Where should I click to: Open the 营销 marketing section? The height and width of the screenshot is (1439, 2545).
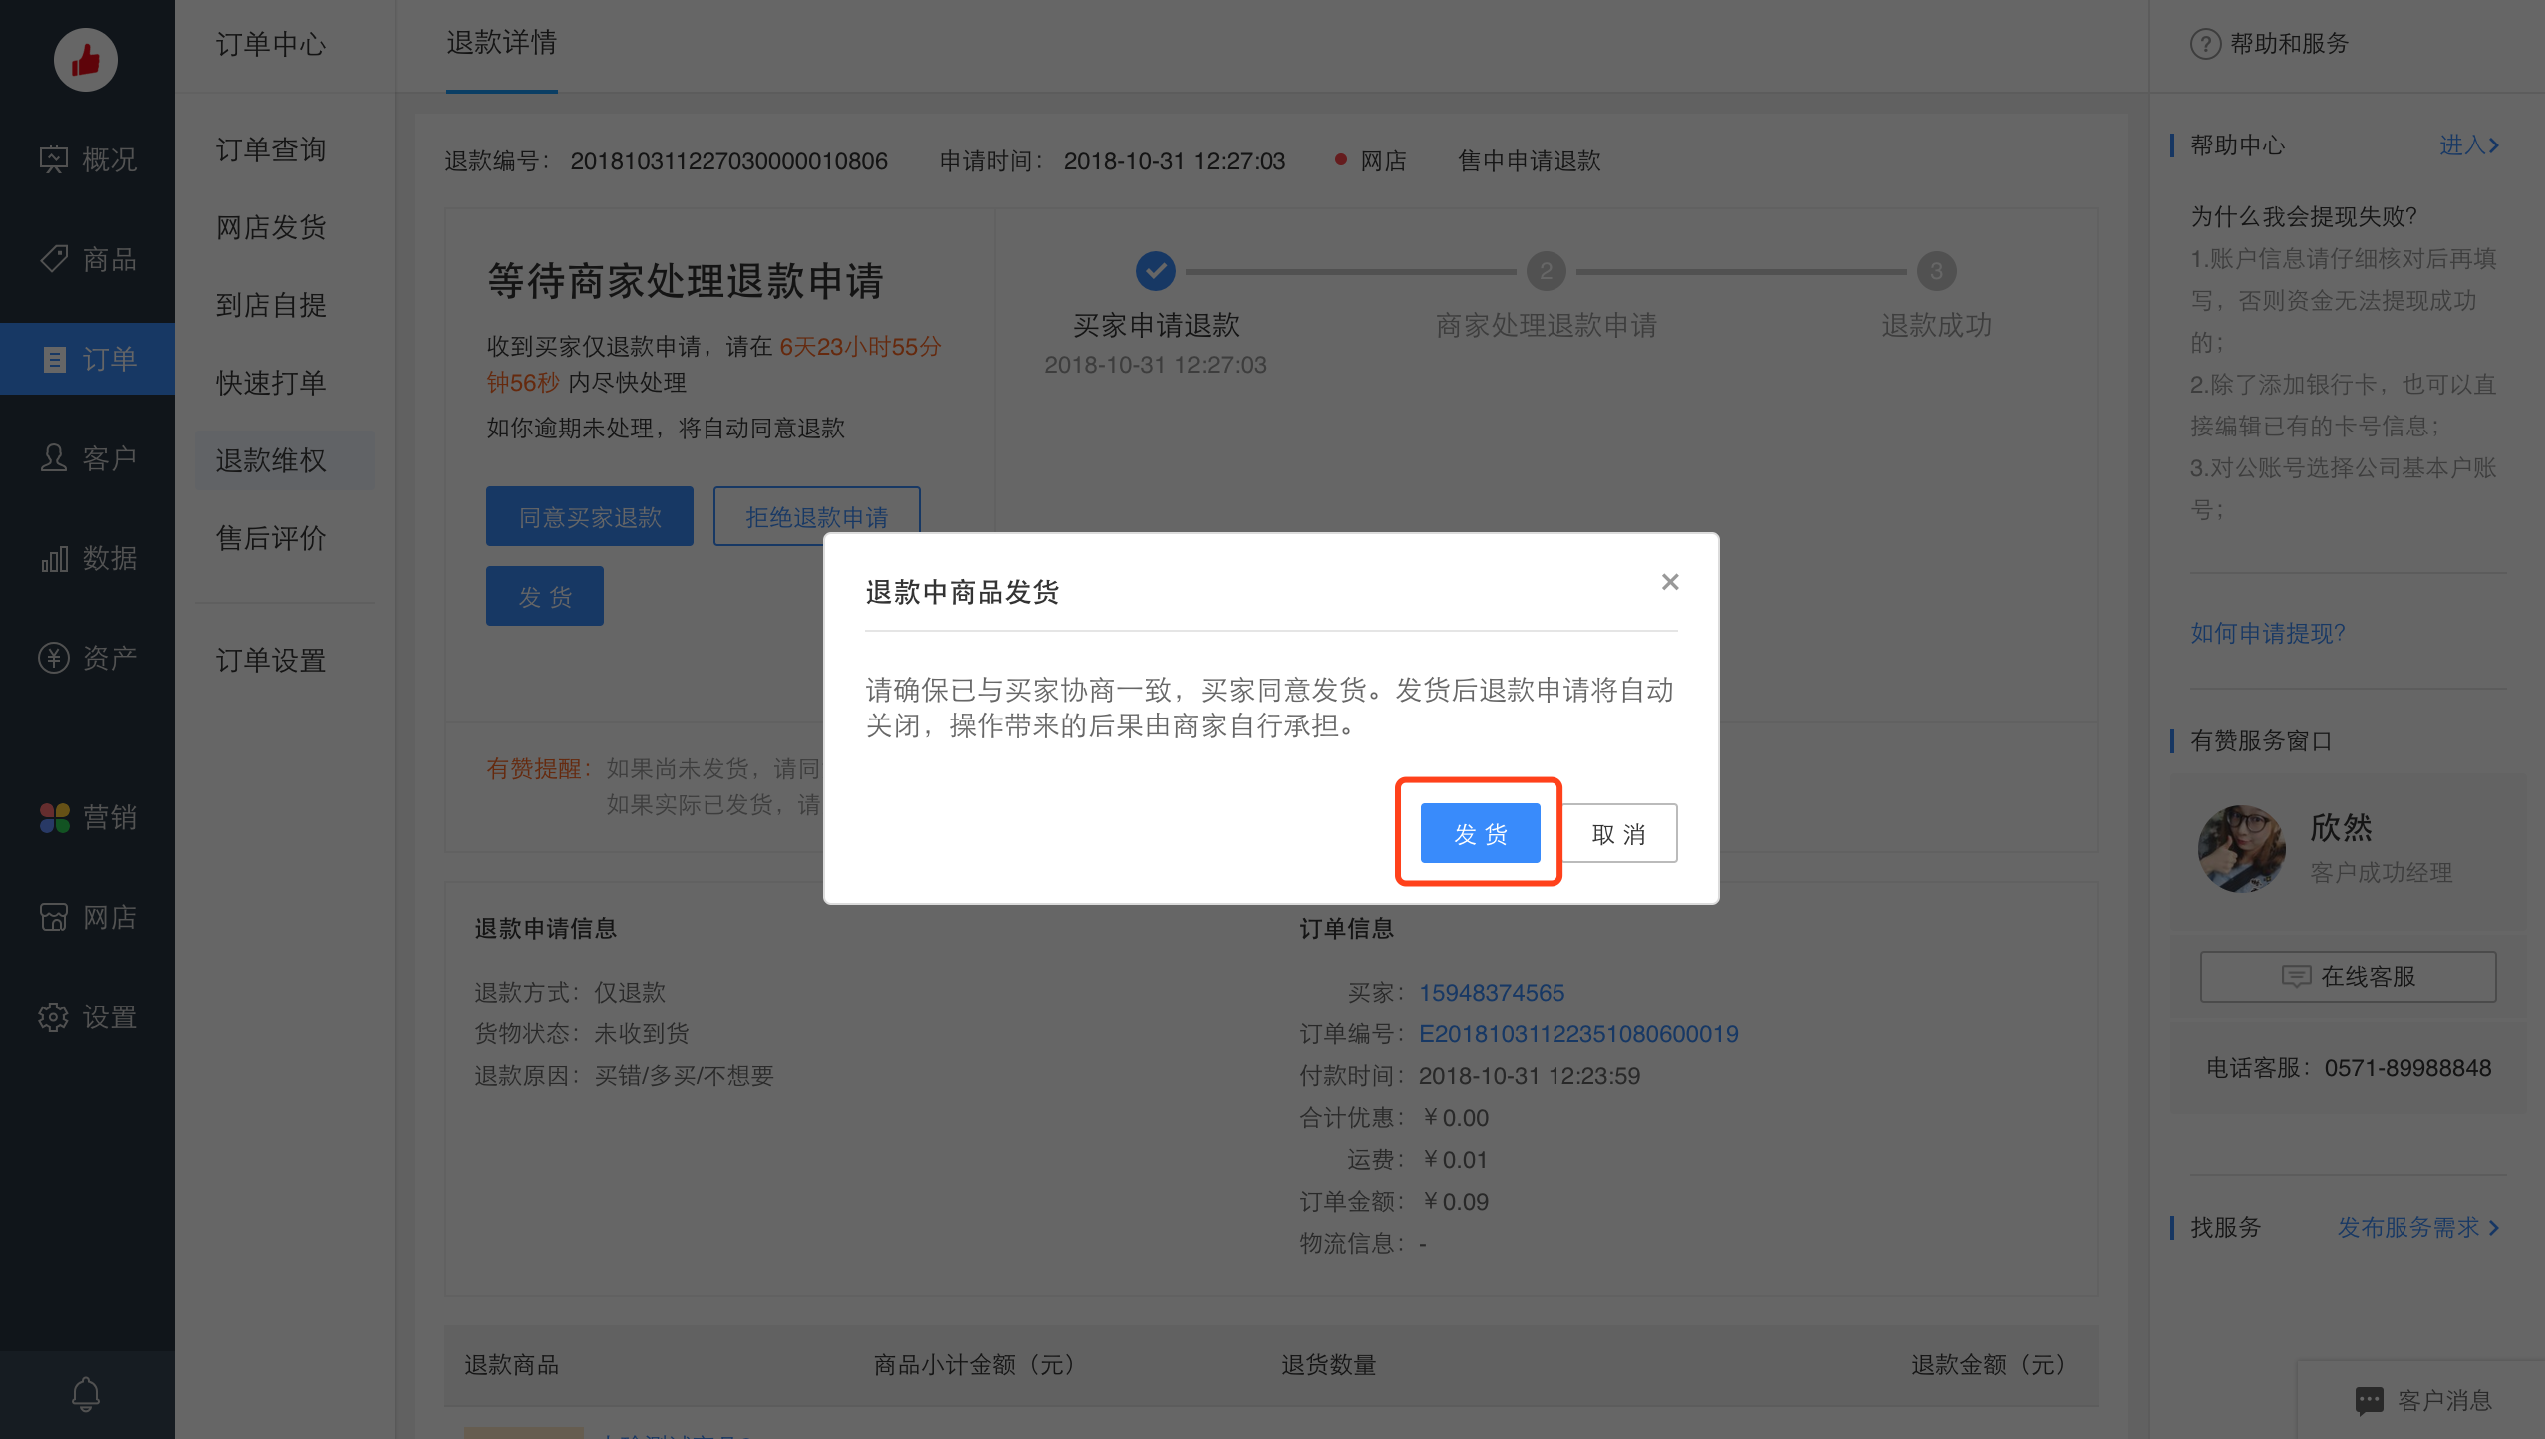click(x=88, y=817)
